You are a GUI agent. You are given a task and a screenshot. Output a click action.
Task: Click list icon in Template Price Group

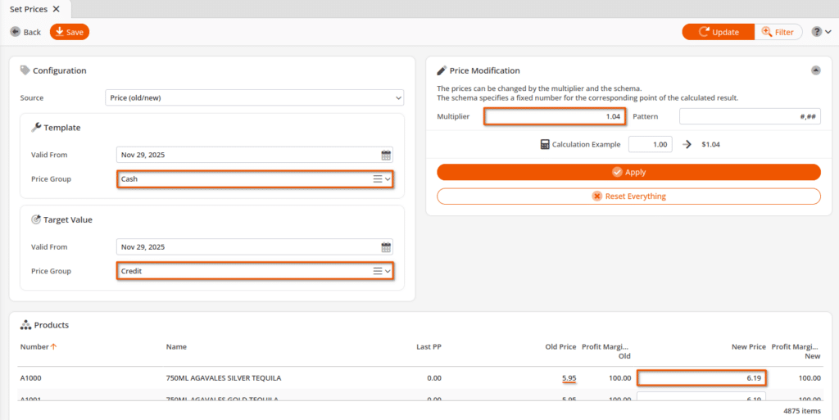(378, 179)
